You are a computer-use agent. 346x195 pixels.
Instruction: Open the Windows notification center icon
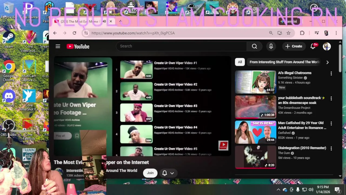(x=337, y=190)
